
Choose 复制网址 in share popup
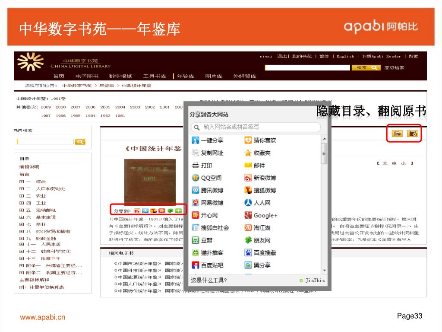pos(208,153)
